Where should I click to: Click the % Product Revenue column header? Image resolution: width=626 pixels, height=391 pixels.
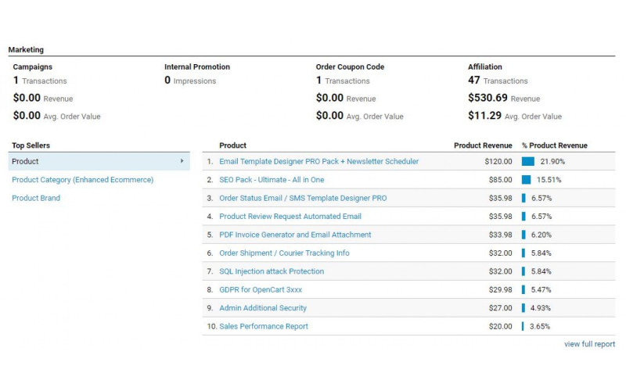555,145
